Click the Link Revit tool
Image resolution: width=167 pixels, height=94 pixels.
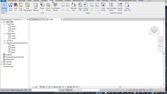click(10, 7)
